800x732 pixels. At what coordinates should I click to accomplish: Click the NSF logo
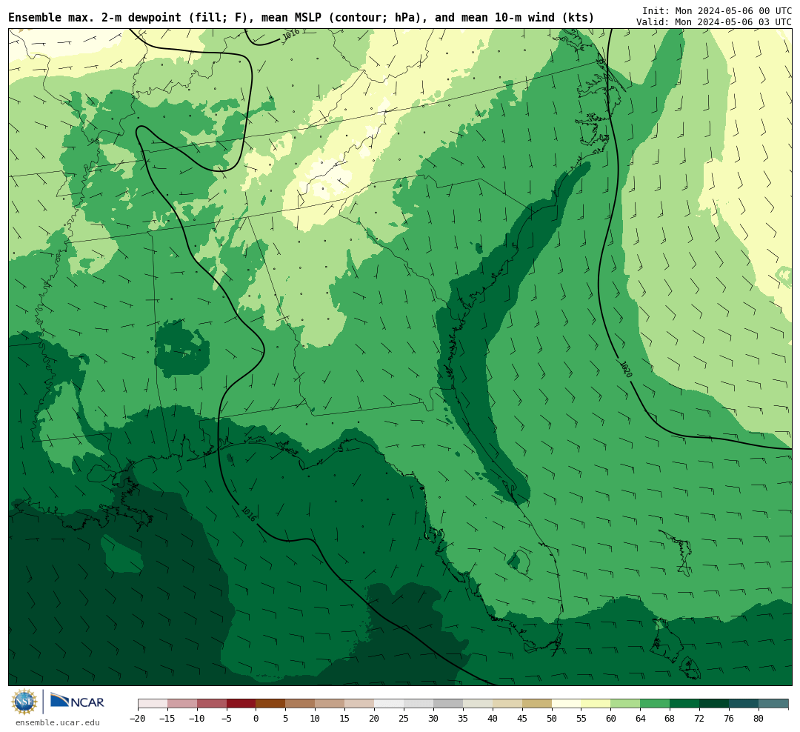pyautogui.click(x=25, y=702)
